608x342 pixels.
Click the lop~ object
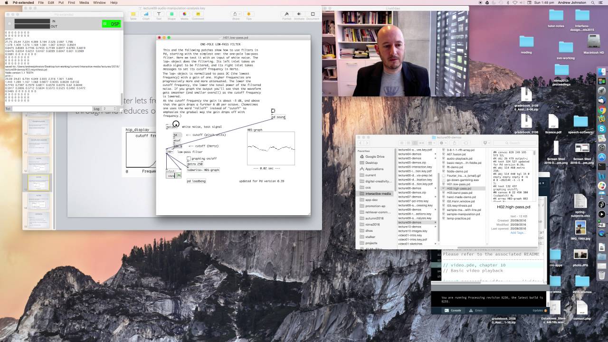point(170,152)
